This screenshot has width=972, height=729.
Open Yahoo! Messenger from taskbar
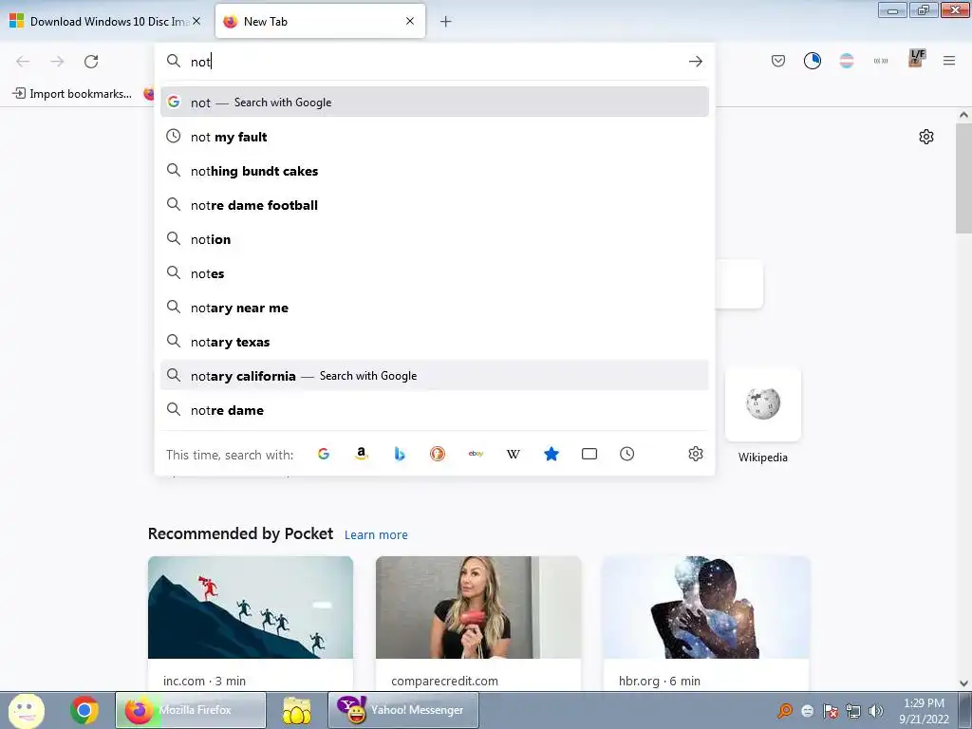tap(402, 710)
